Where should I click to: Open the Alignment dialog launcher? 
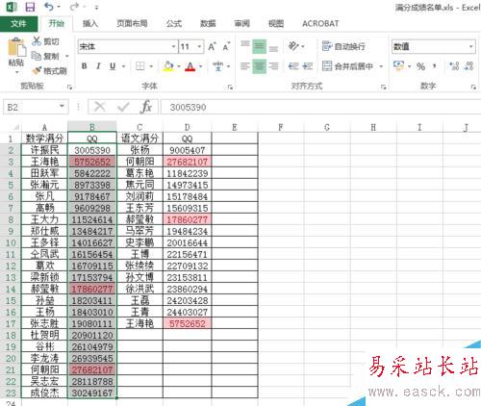coord(383,87)
